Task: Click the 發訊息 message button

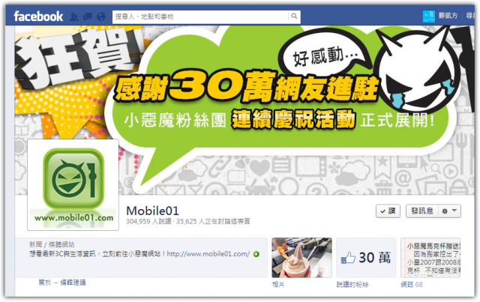Action: (422, 211)
